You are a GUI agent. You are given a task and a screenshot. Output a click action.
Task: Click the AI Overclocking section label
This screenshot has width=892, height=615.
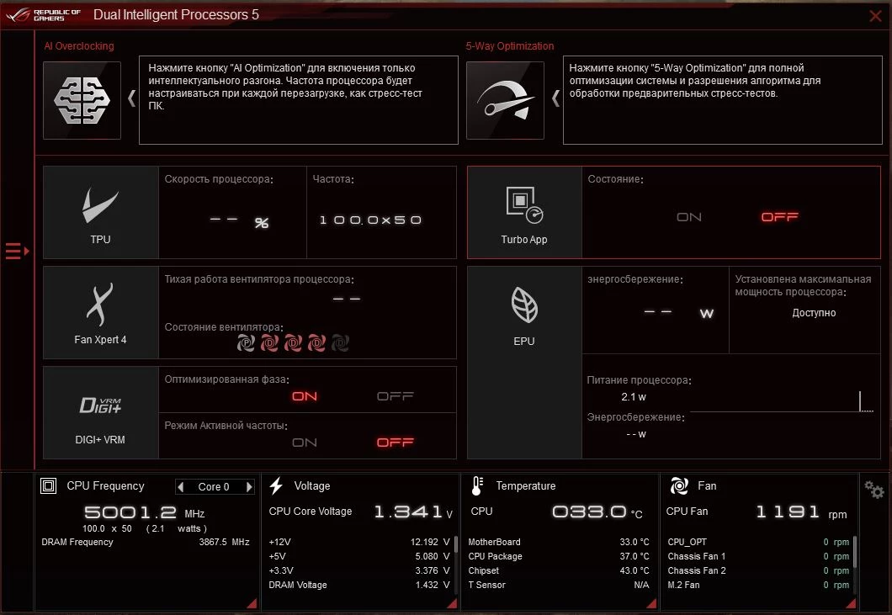[x=79, y=46]
